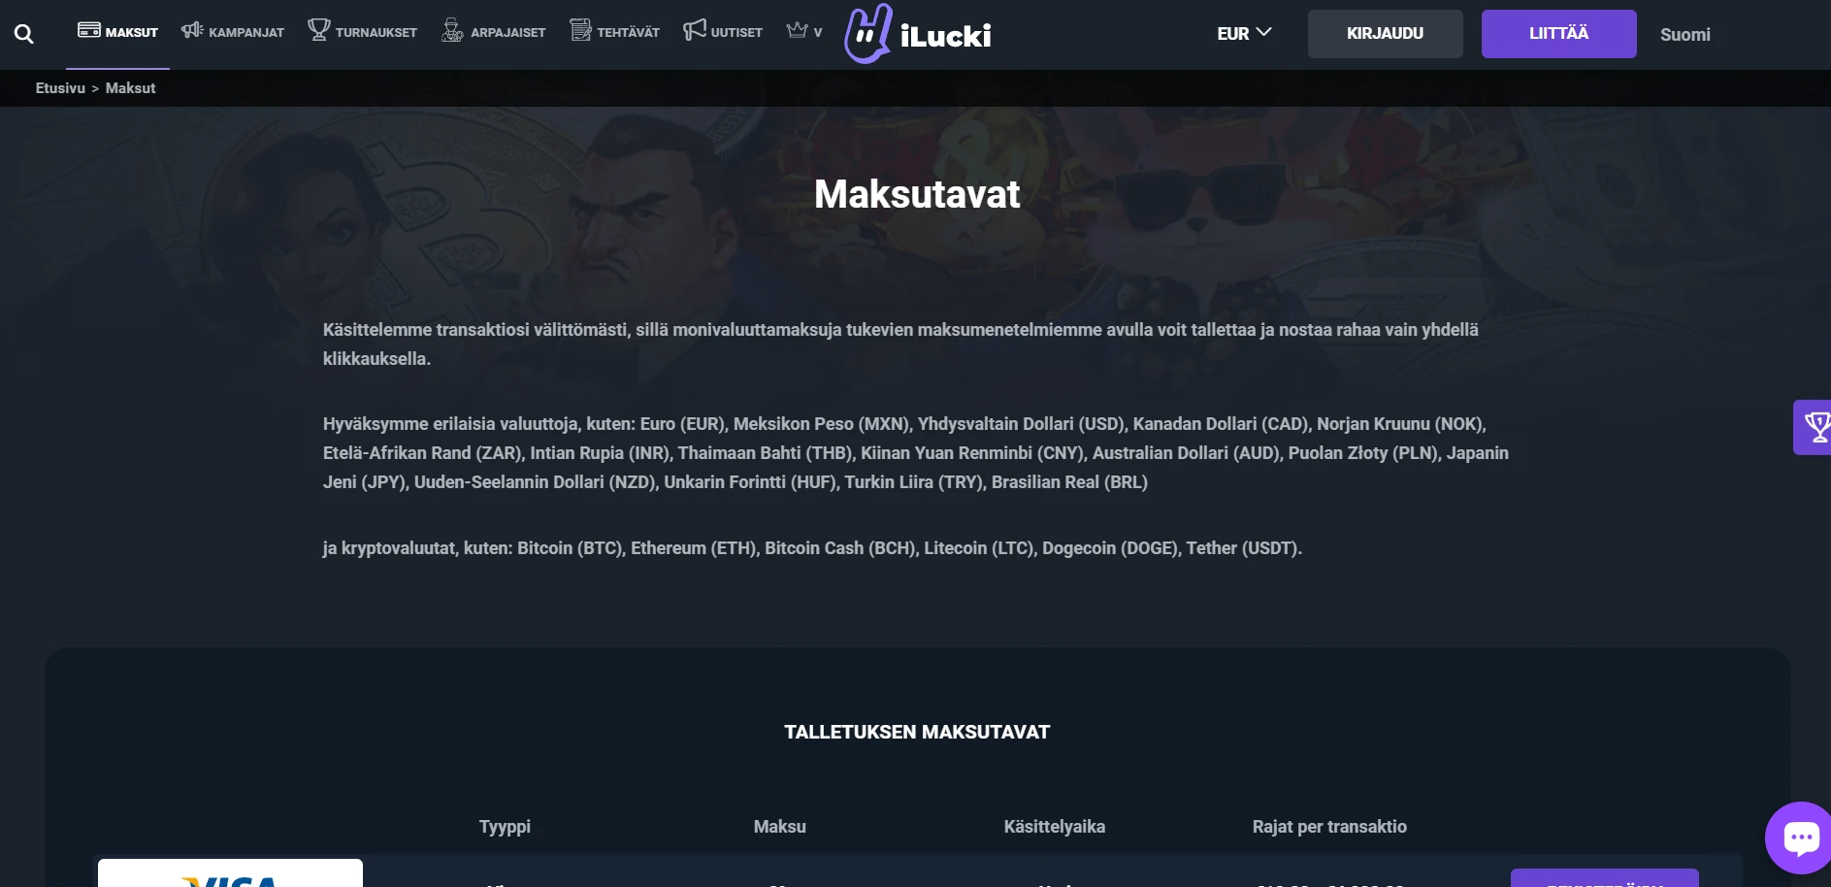1831x887 pixels.
Task: Open the side trophy widget
Action: [1815, 427]
